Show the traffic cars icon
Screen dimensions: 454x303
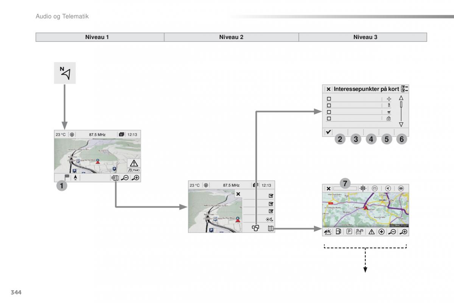pos(359,232)
